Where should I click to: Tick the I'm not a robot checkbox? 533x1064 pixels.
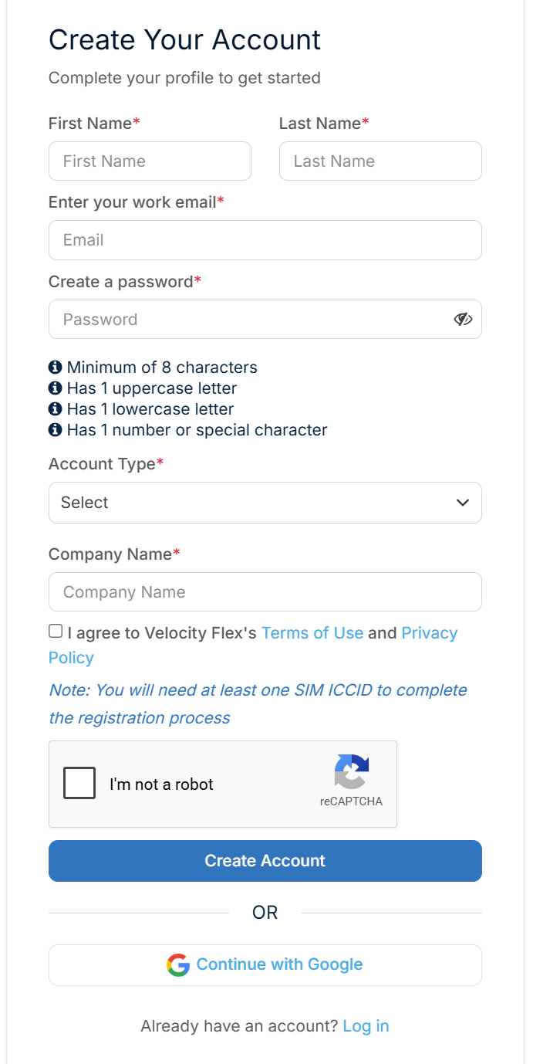click(79, 783)
